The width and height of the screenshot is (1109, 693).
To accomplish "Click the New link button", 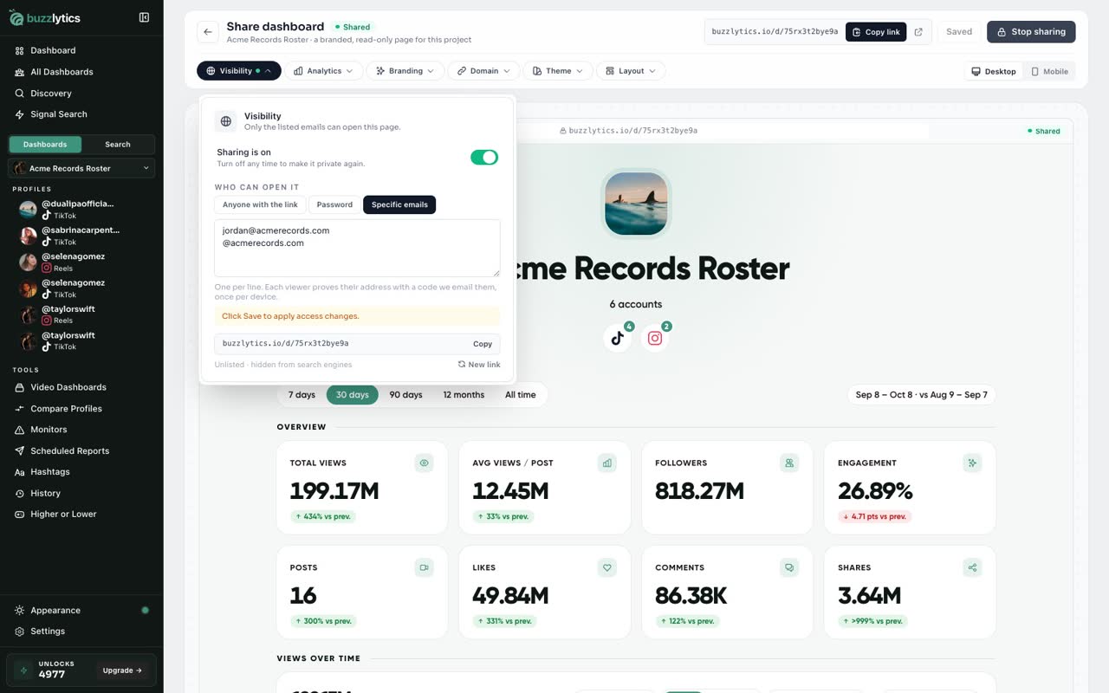I will [x=479, y=365].
